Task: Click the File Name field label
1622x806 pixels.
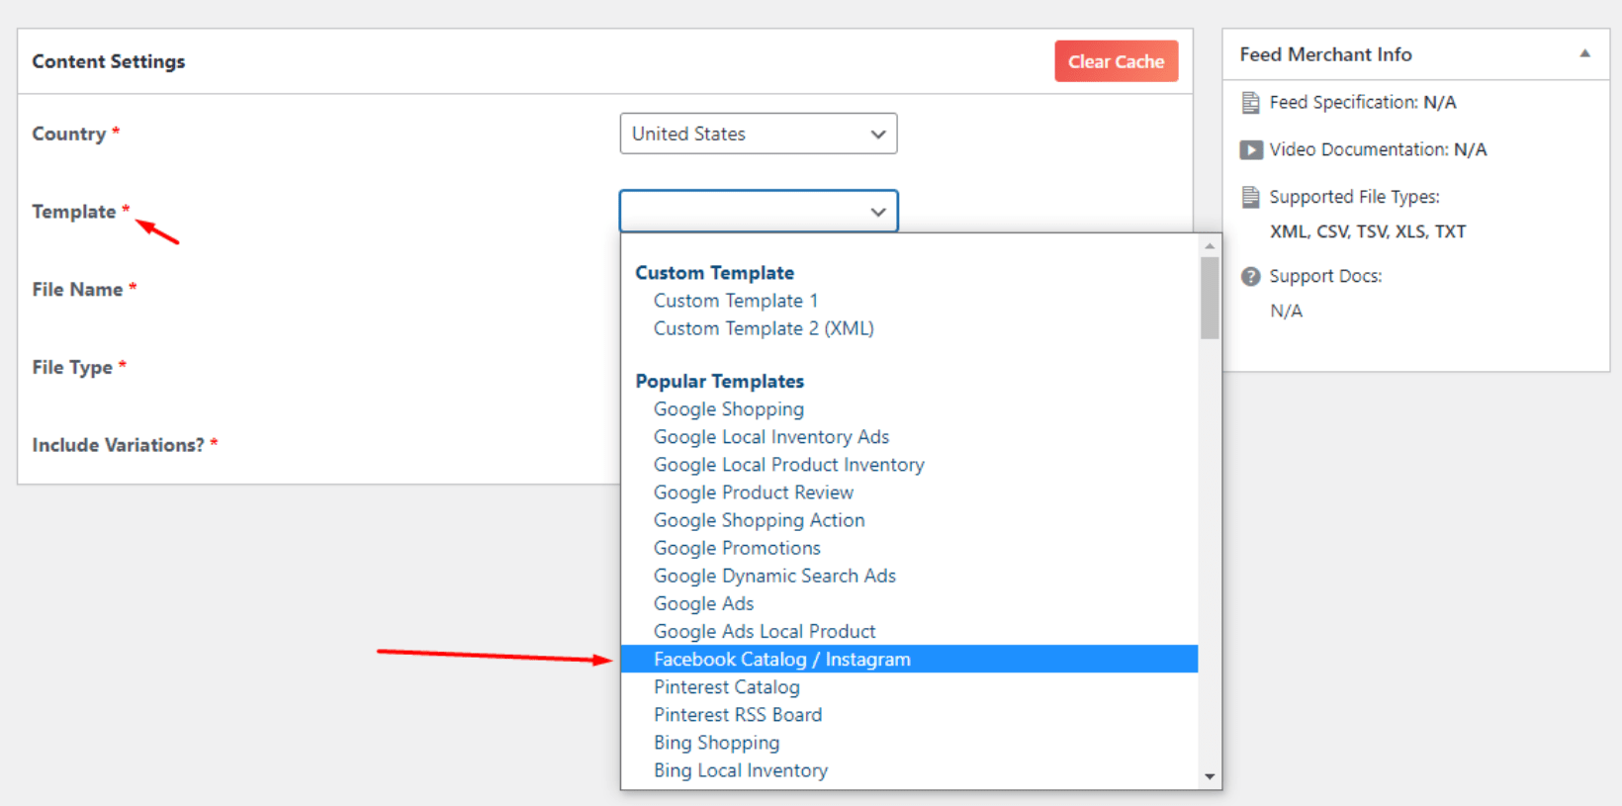Action: point(77,290)
